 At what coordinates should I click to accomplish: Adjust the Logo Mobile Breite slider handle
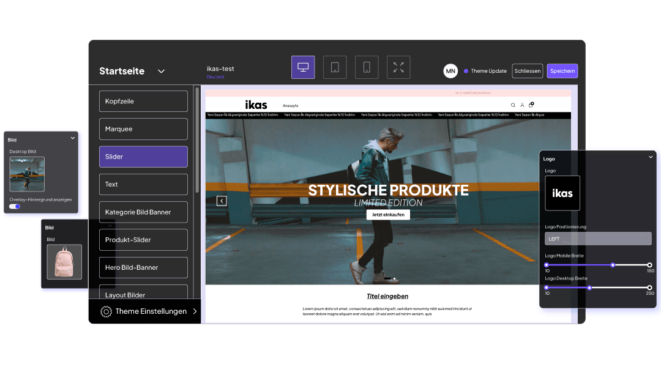pos(613,265)
